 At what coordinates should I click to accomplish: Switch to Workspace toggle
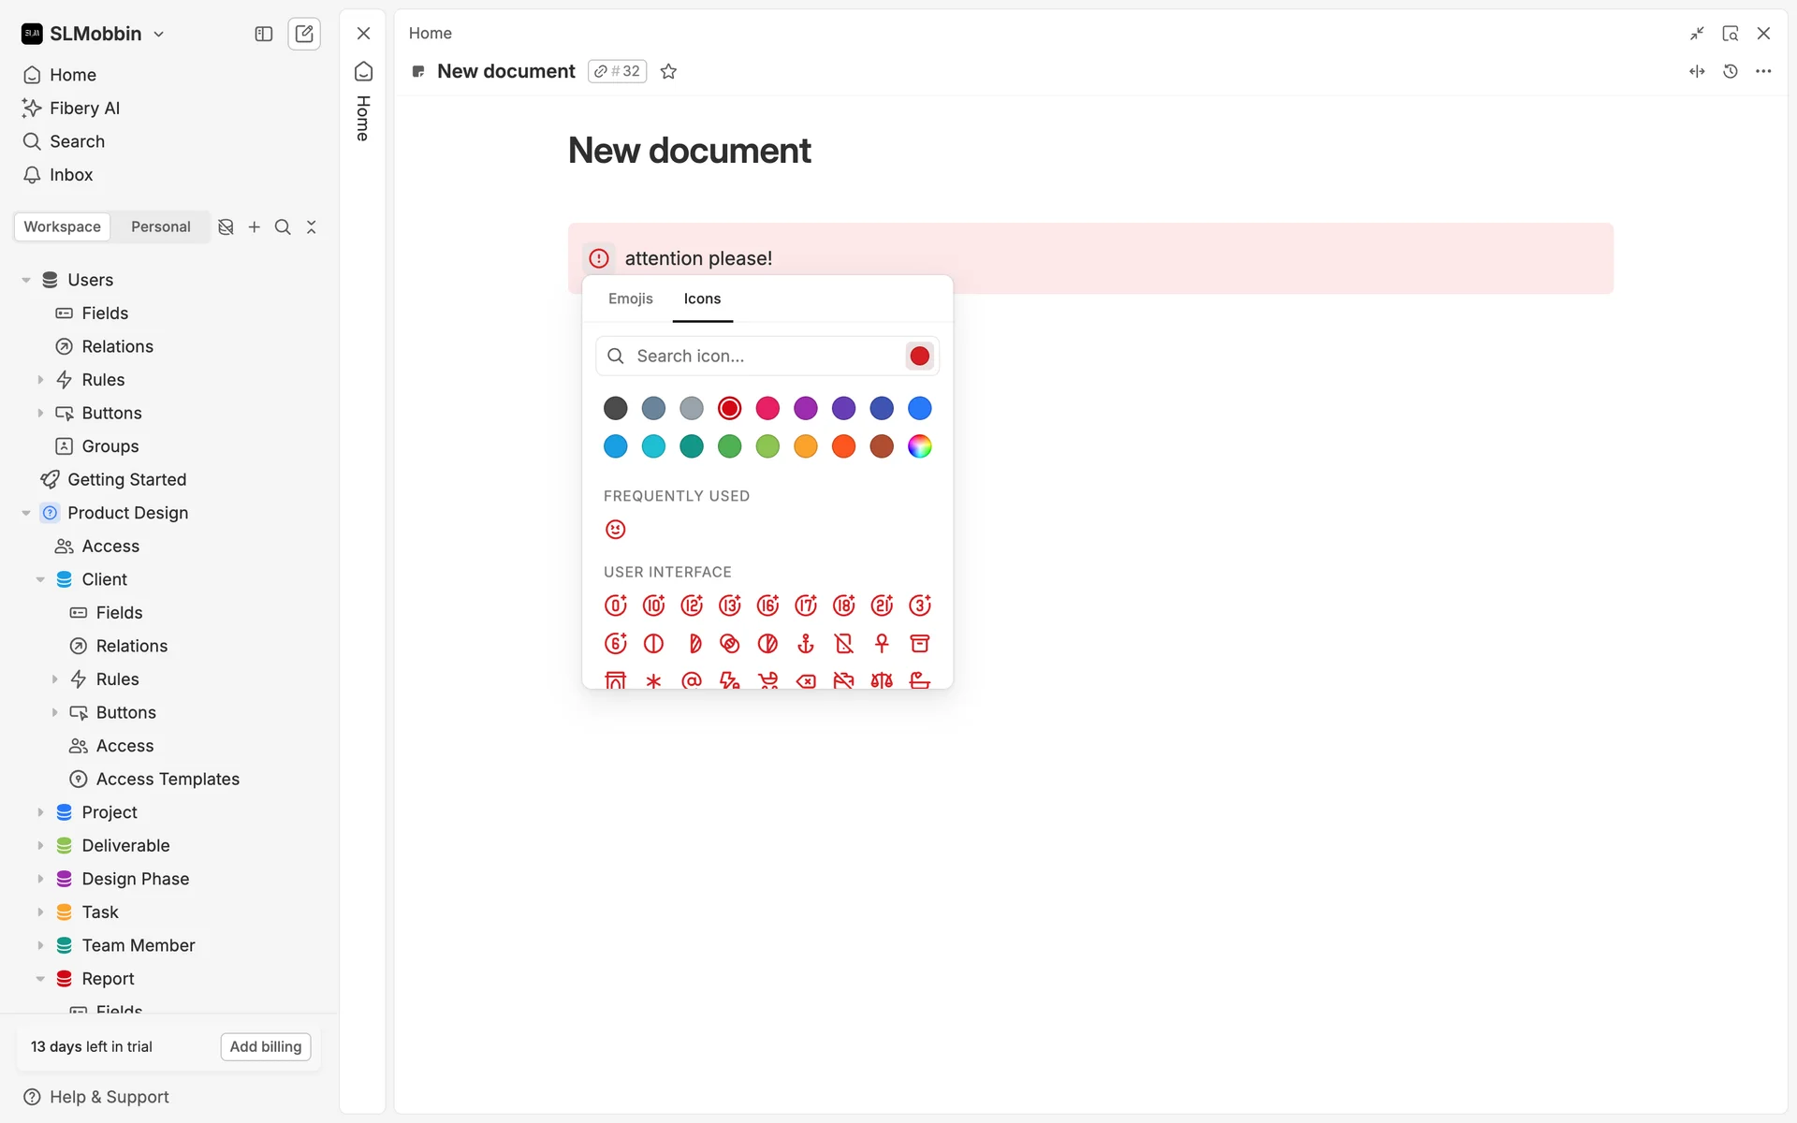(62, 226)
